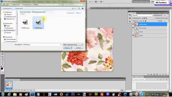The height and width of the screenshot is (97, 172).
Task: Open the layer style fx menu
Action: click(151, 74)
